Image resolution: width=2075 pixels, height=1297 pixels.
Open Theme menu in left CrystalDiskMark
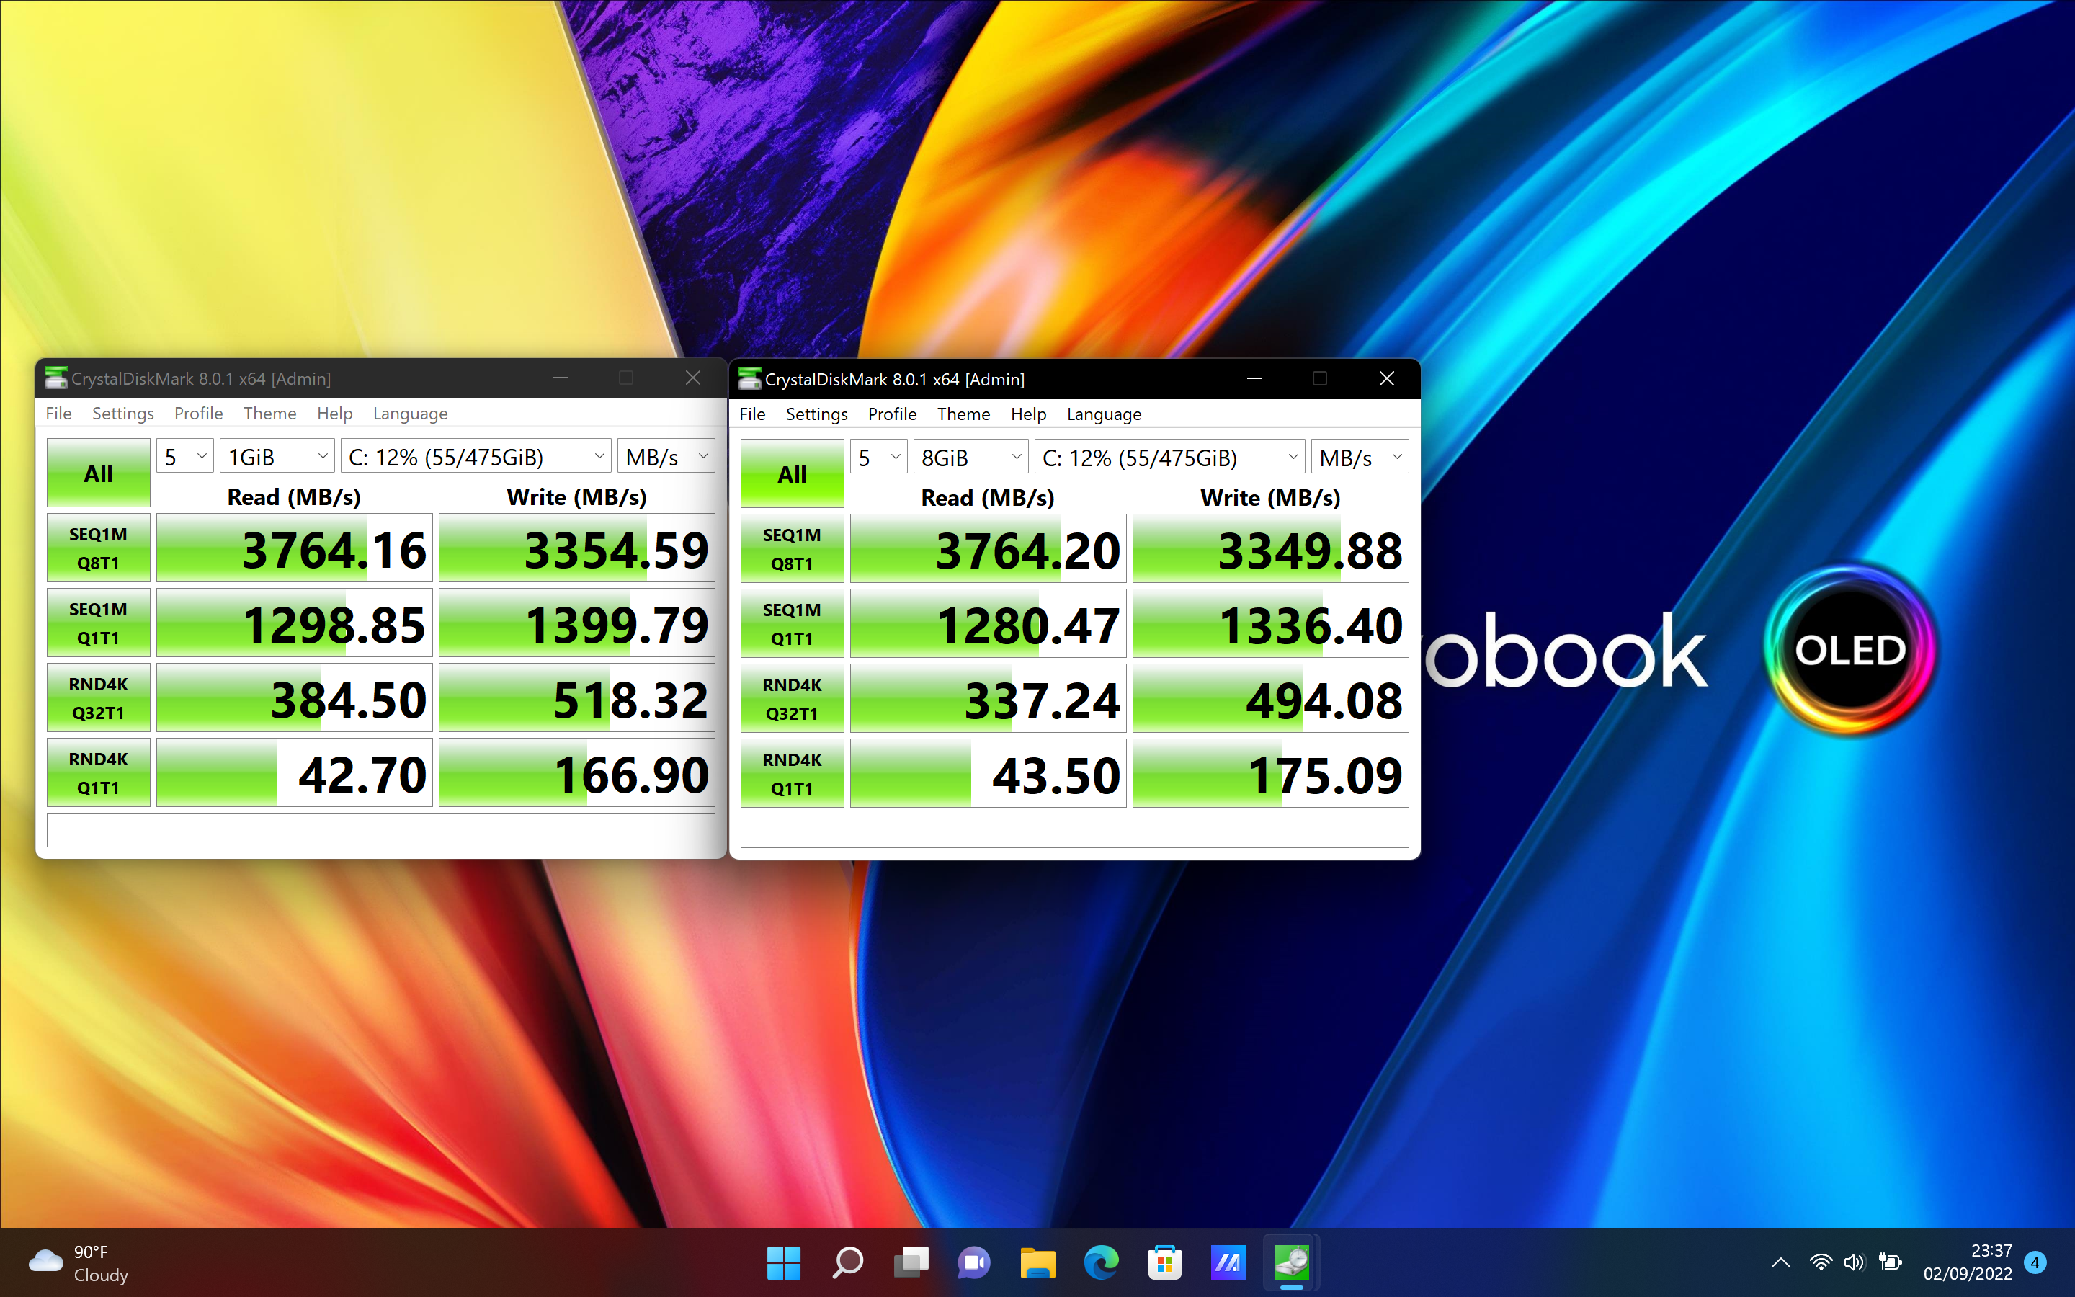pyautogui.click(x=269, y=414)
